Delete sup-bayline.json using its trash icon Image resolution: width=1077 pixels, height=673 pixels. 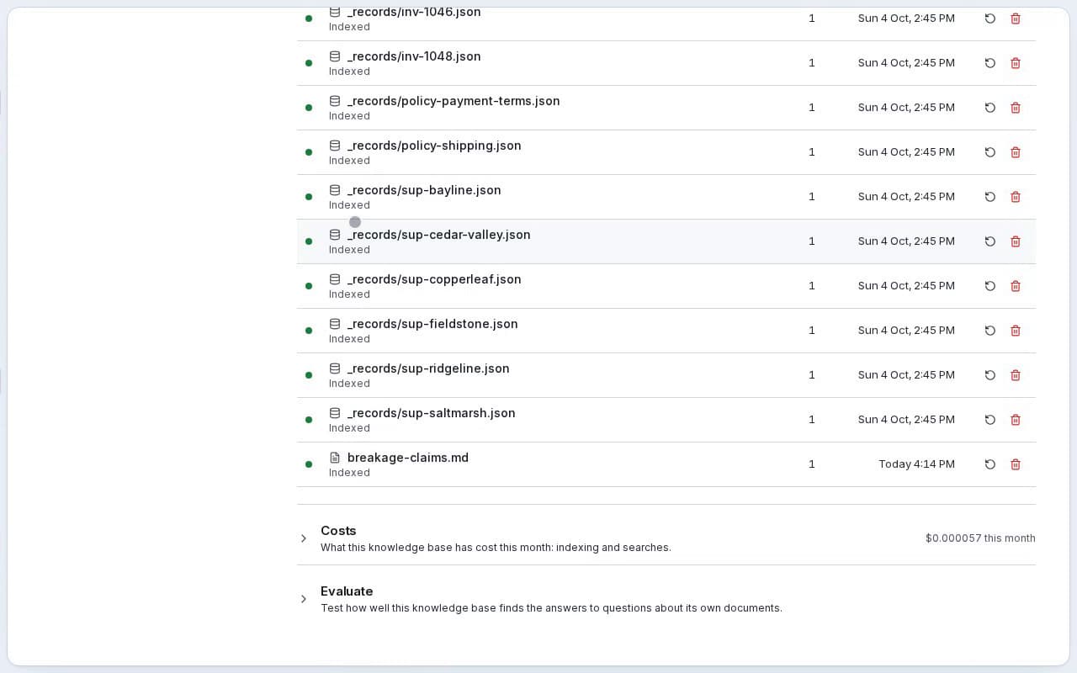pos(1016,197)
